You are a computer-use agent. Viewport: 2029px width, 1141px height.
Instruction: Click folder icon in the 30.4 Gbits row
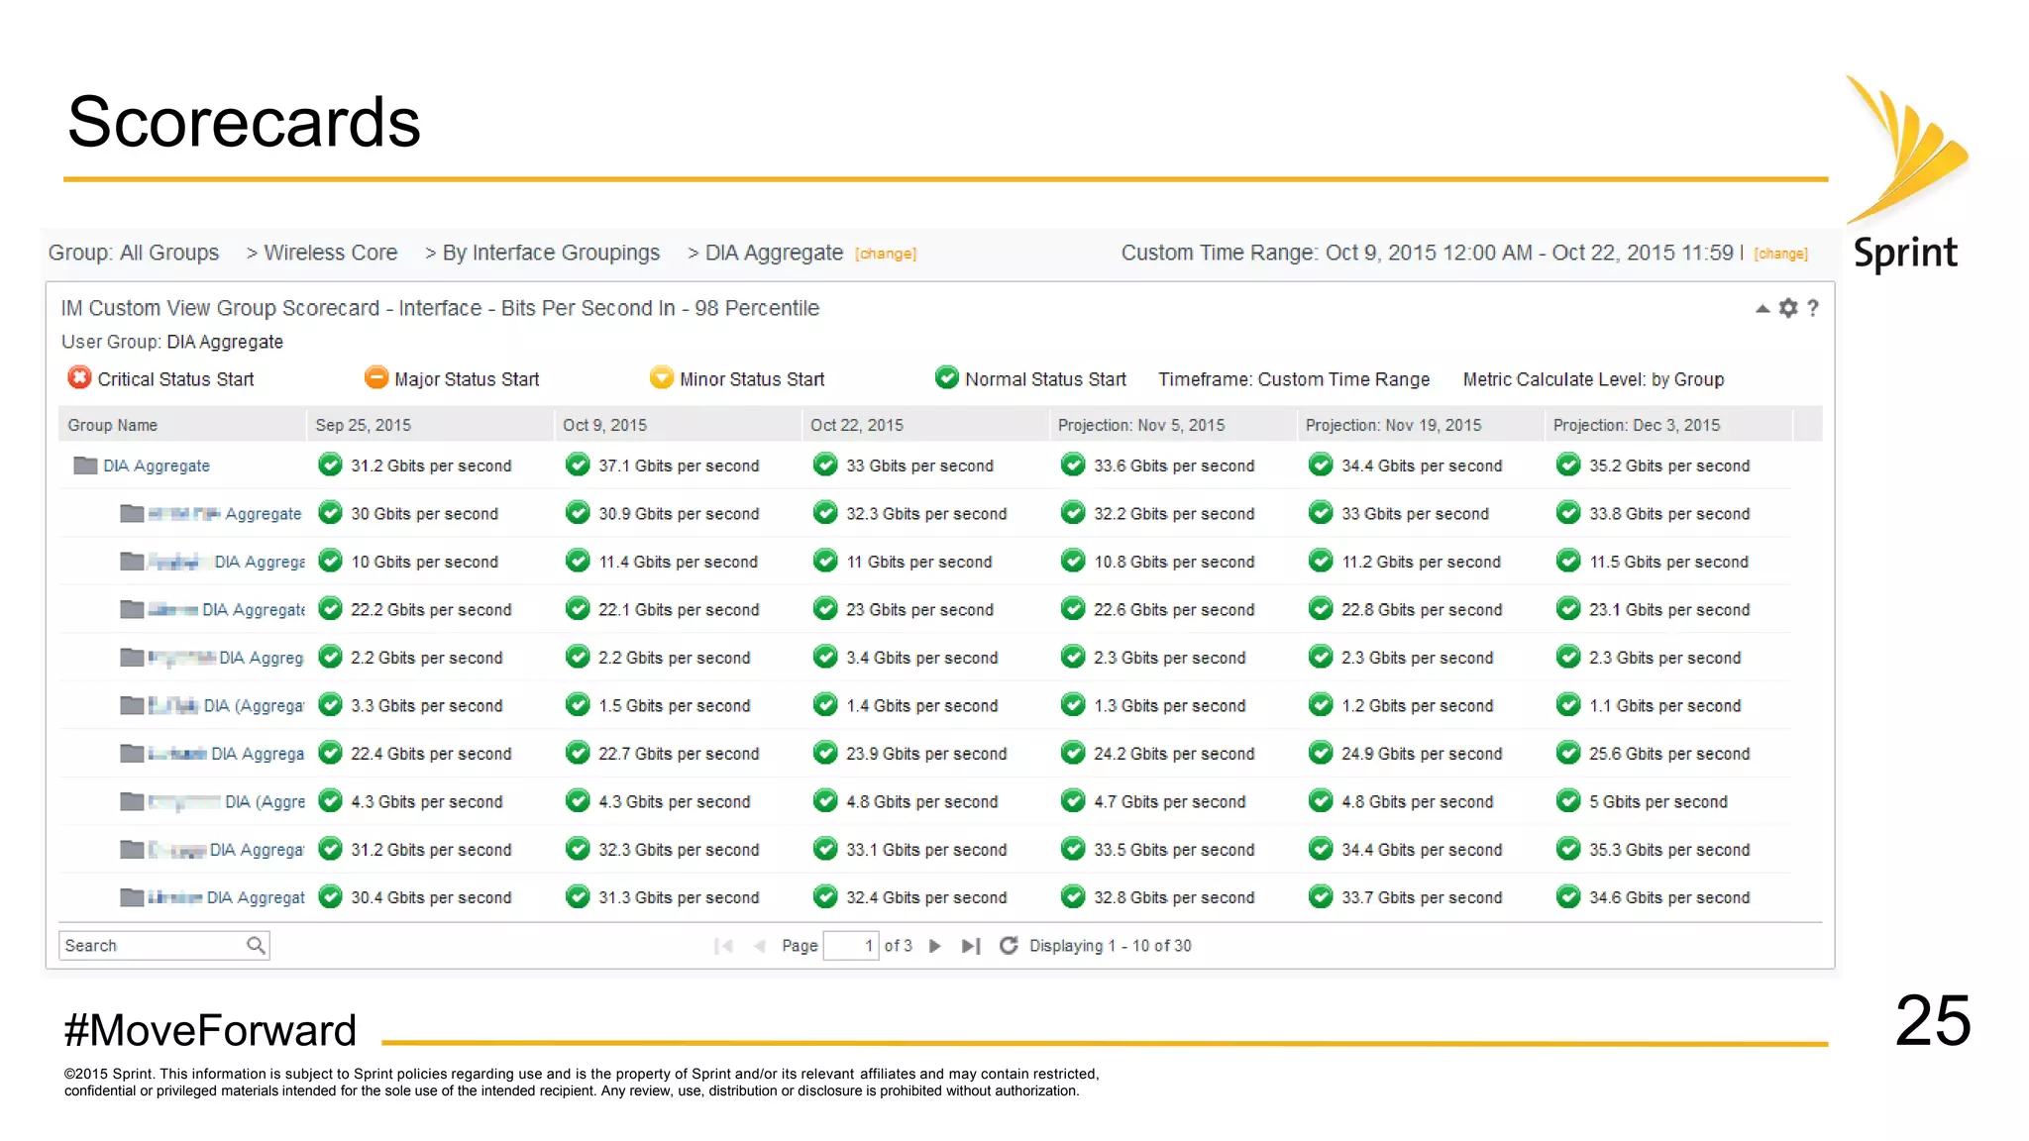[132, 897]
